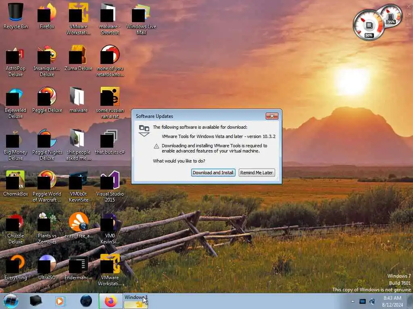Select the Peggle Nights Deluxe icon
Image resolution: width=413 pixels, height=309 pixels.
coord(47,144)
